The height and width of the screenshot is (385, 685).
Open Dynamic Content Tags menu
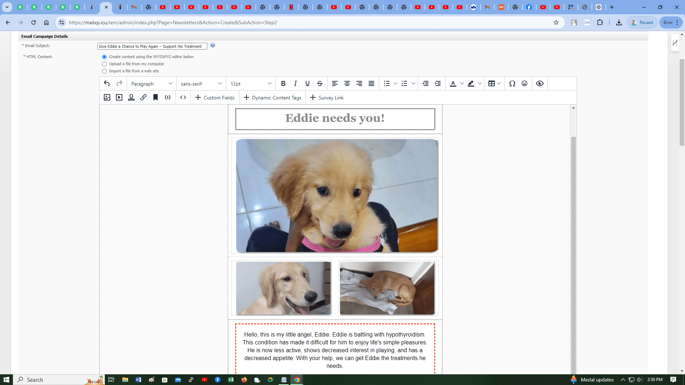pyautogui.click(x=273, y=98)
